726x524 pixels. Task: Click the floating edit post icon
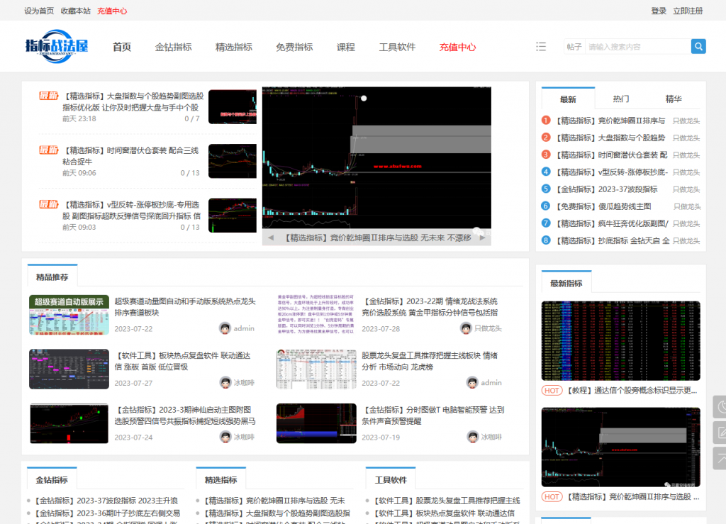720,432
